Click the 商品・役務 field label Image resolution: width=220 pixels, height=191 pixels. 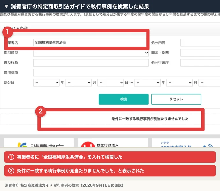pos(160,53)
